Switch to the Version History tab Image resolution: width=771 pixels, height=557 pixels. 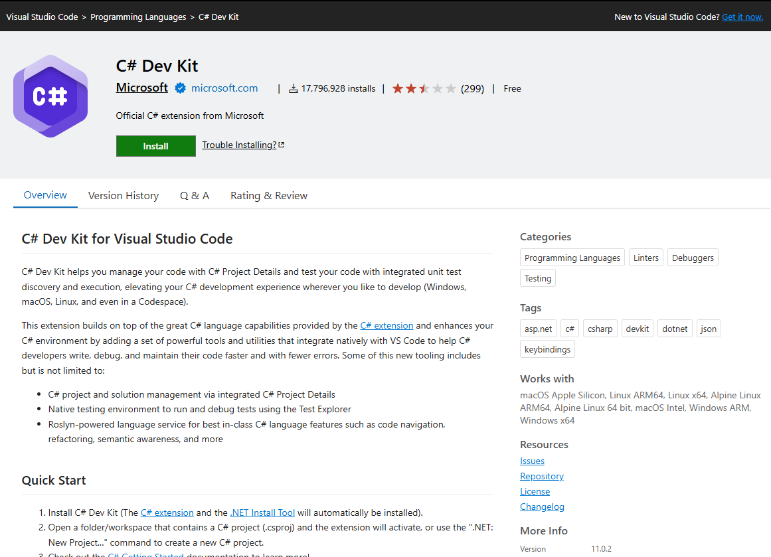coord(124,196)
